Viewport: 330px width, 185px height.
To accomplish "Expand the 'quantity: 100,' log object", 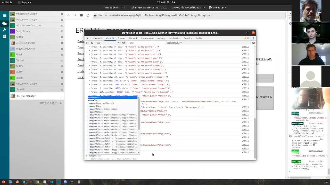I will click(x=89, y=81).
